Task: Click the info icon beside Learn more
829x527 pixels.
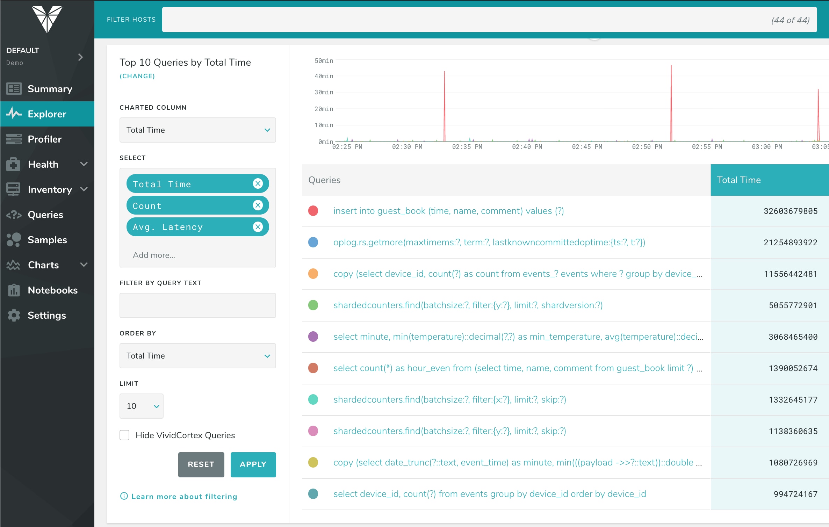Action: point(124,496)
